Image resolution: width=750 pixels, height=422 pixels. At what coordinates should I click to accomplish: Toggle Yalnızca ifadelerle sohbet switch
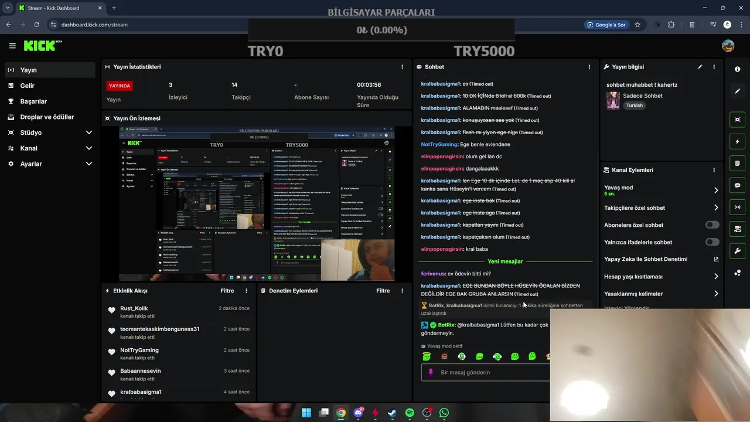click(712, 242)
